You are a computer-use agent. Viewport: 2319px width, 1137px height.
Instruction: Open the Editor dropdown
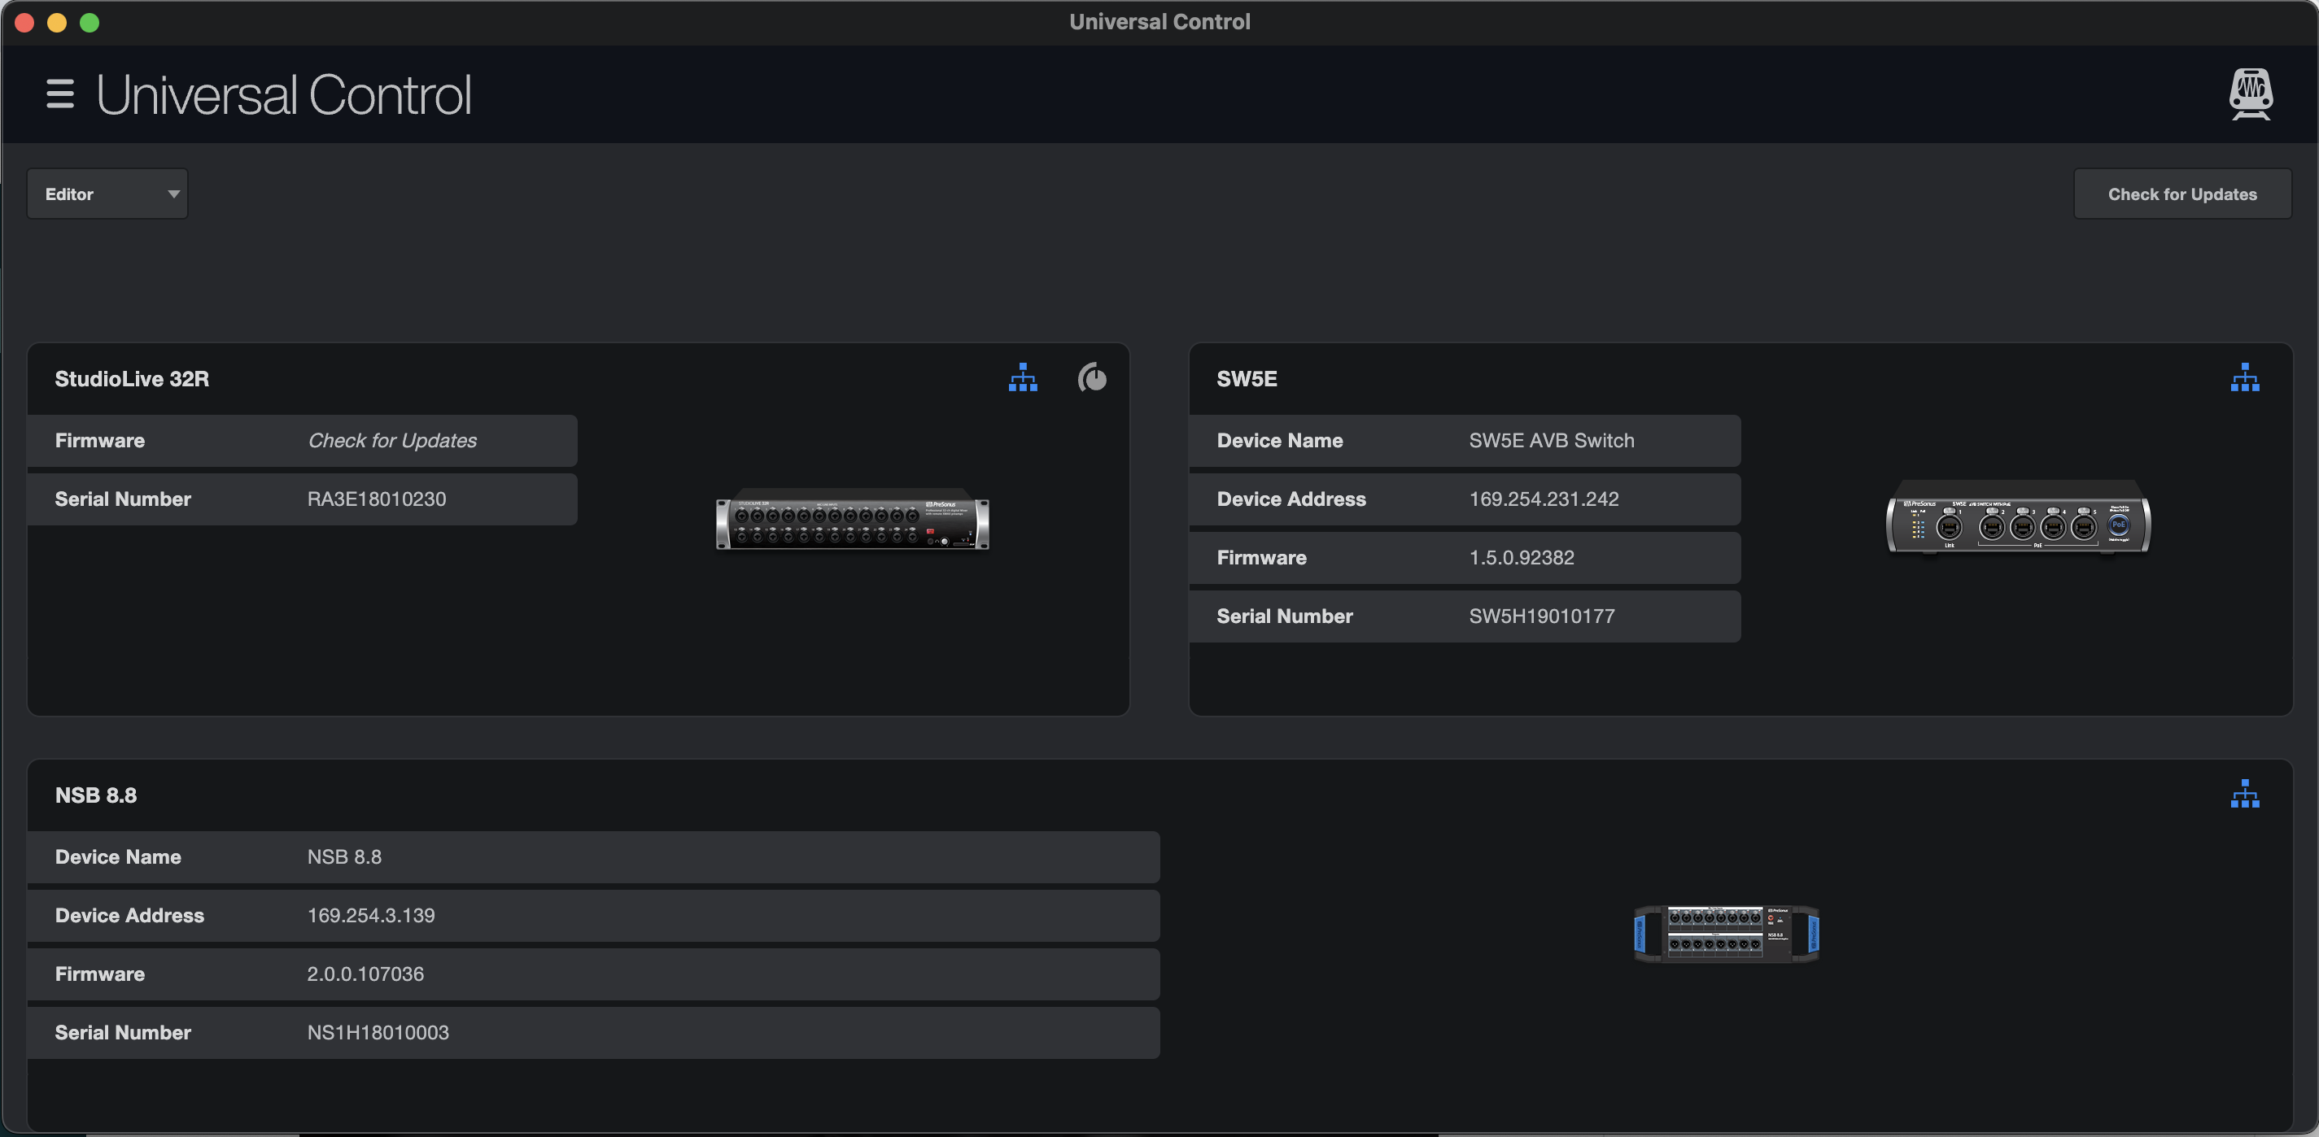(107, 194)
